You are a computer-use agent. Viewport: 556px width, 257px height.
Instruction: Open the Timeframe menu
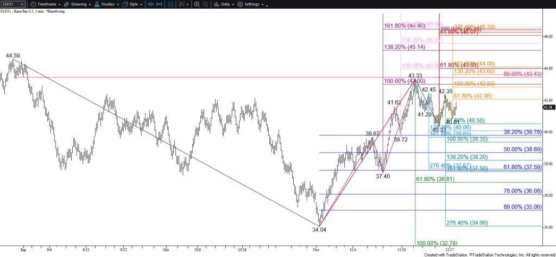[47, 4]
